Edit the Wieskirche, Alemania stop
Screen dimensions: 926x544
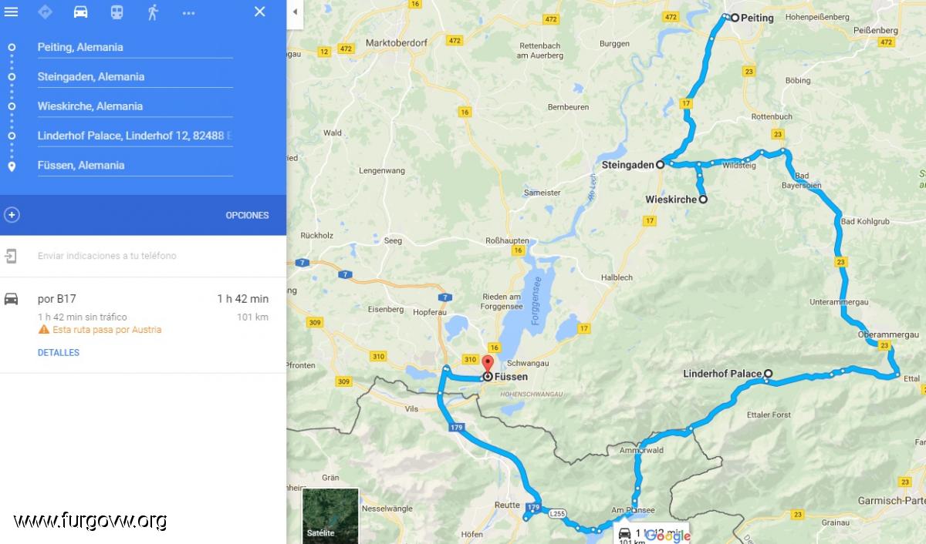point(135,106)
